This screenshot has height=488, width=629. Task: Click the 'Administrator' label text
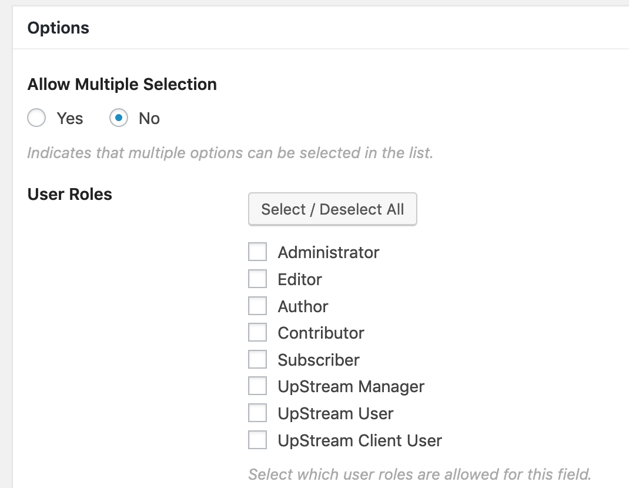(x=328, y=252)
